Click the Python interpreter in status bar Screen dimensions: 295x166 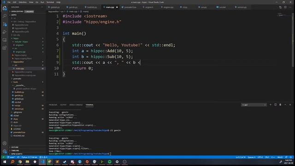pyautogui.click(x=29, y=157)
